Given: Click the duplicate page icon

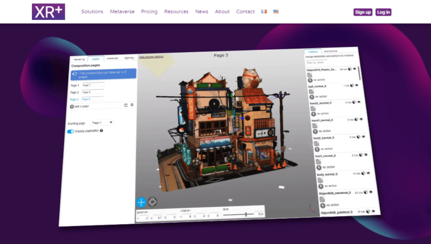Looking at the screenshot, I should pos(126,105).
